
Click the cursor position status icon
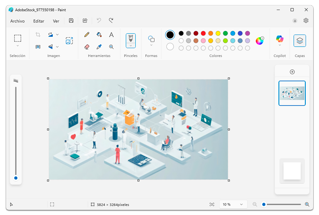pos(11,205)
